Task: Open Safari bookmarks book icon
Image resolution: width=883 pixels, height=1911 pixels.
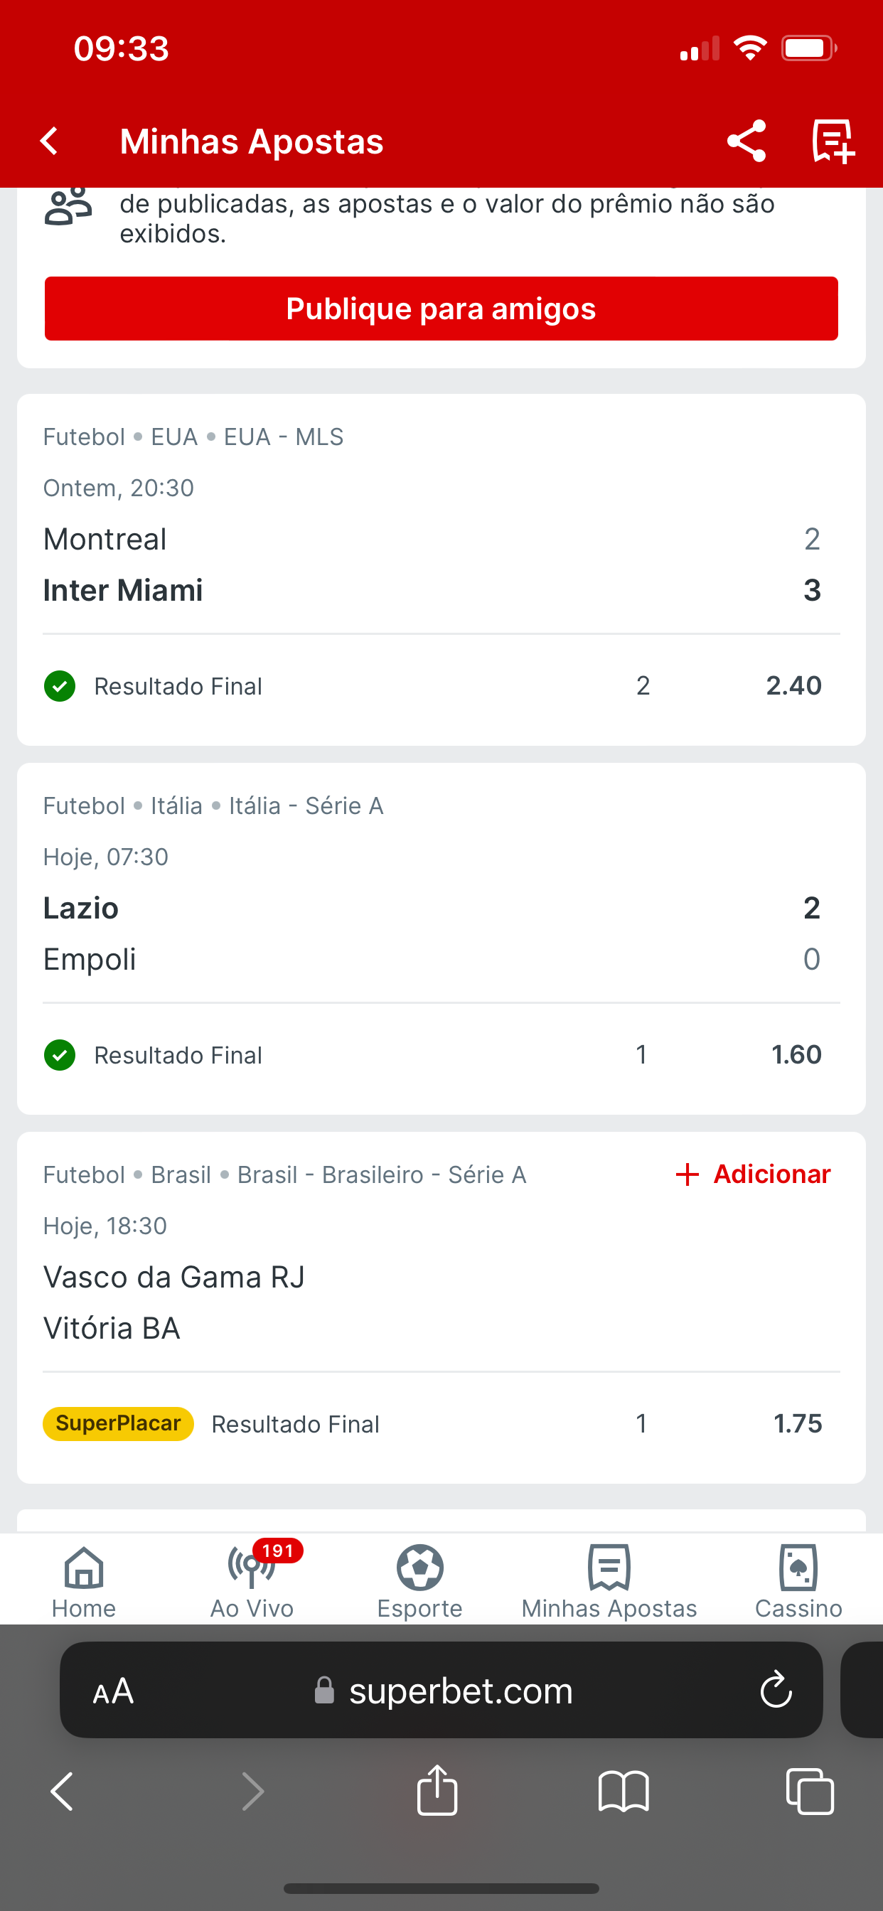Action: [624, 1792]
